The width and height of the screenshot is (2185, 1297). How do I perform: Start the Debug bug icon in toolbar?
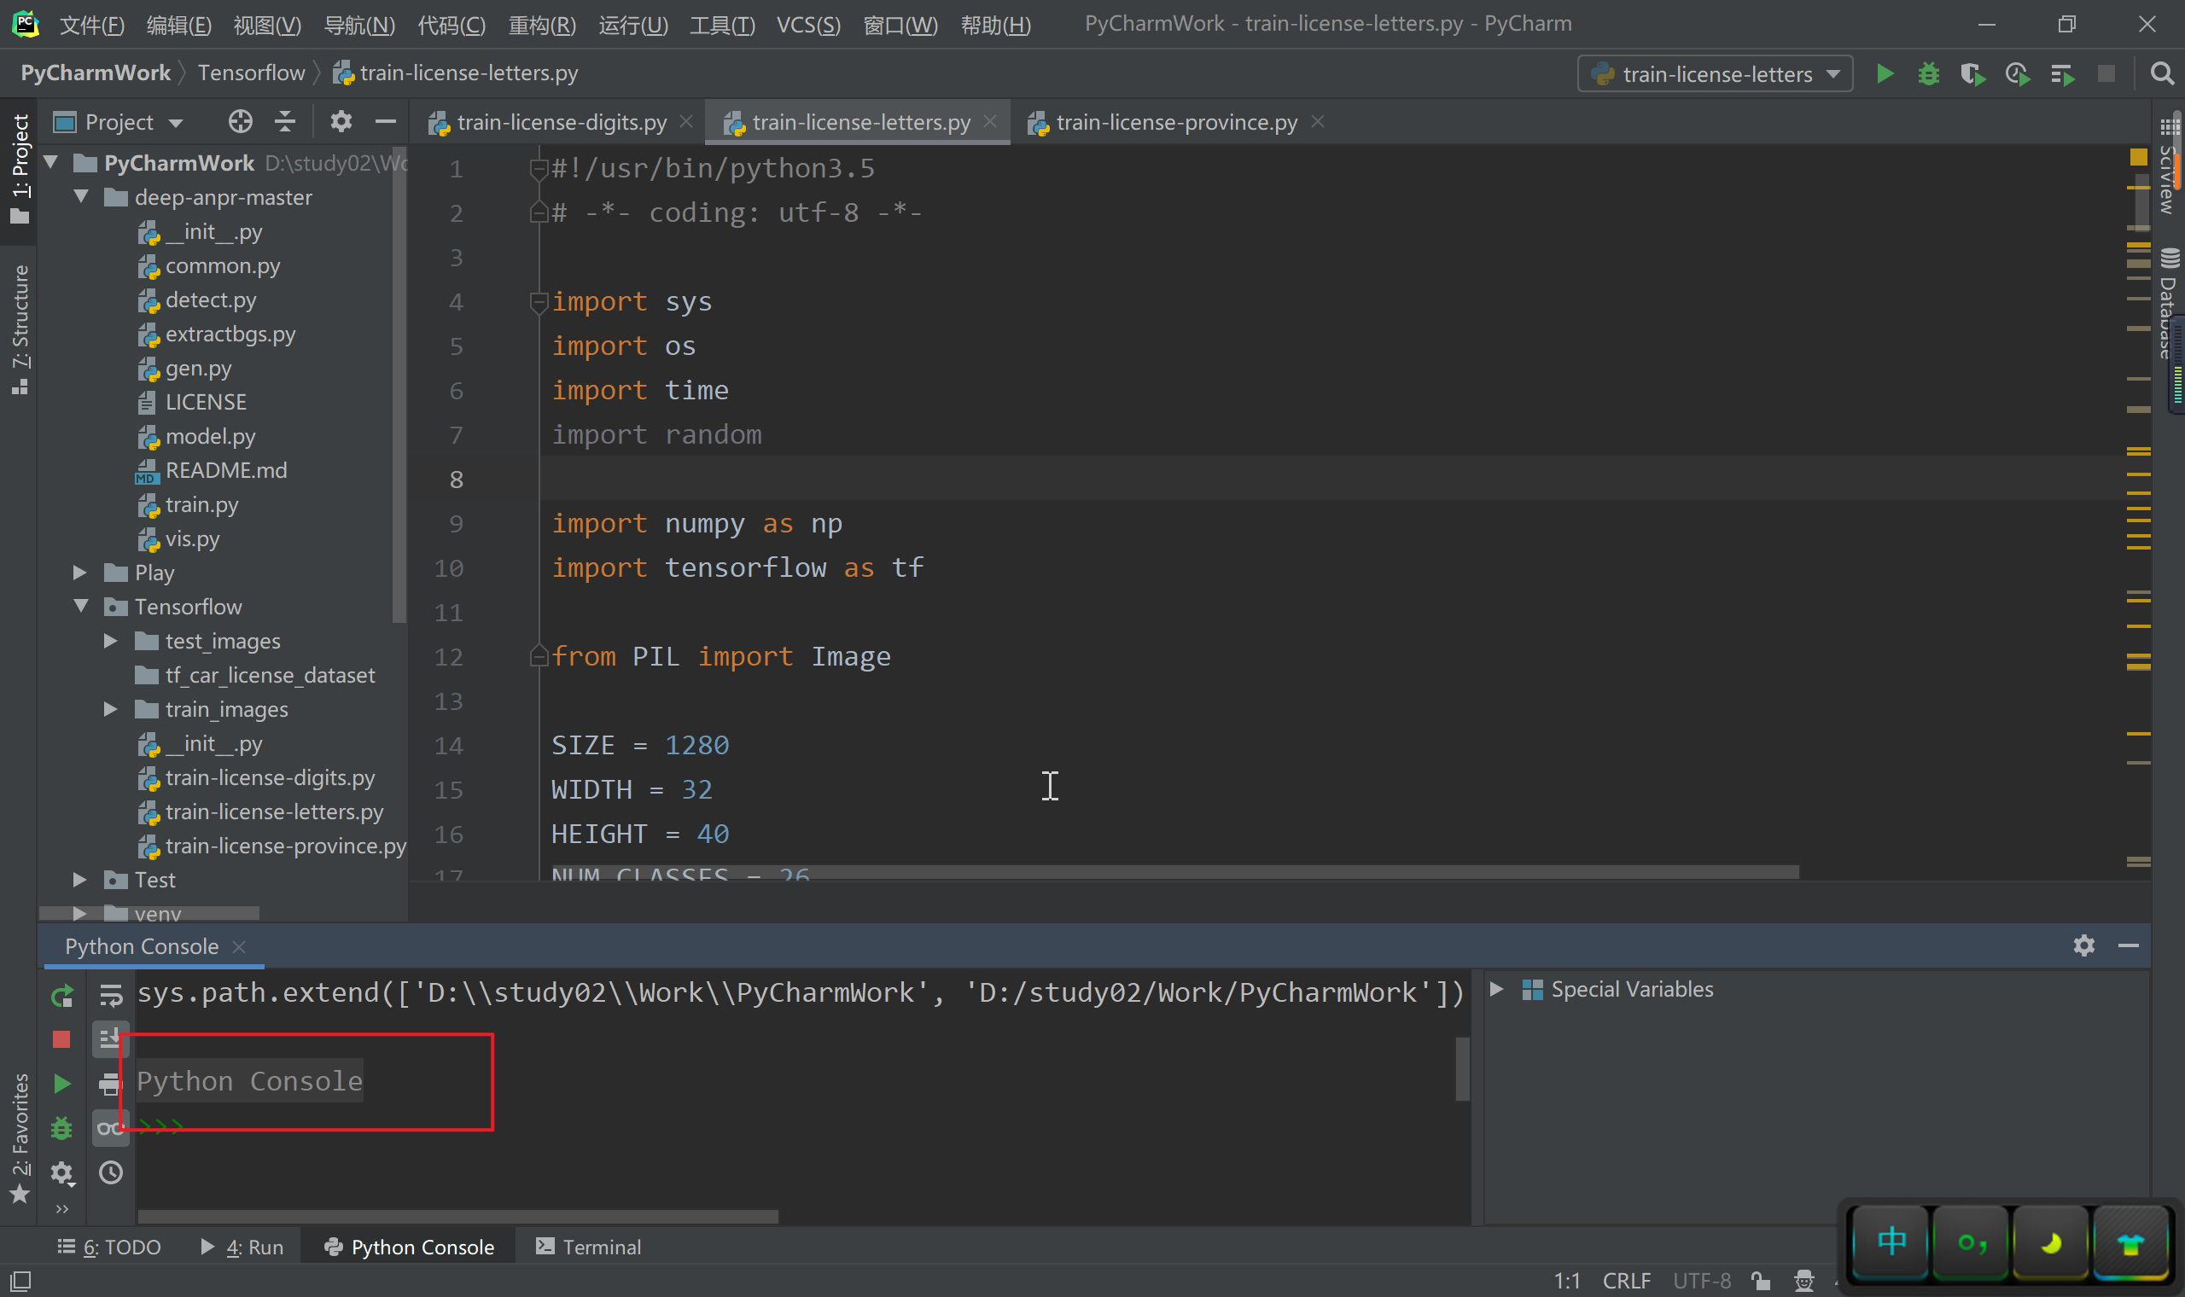tap(1928, 74)
